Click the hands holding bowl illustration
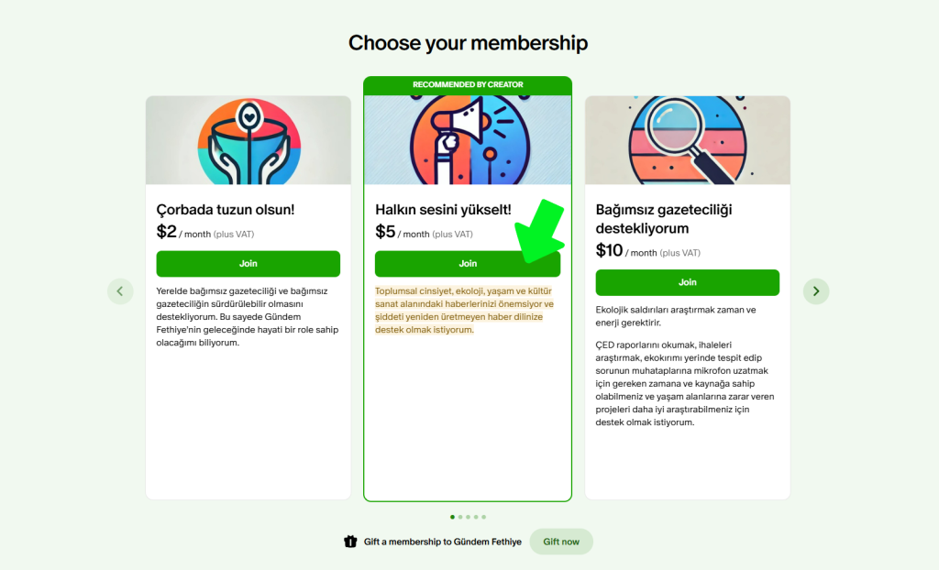The width and height of the screenshot is (939, 570). click(x=249, y=139)
